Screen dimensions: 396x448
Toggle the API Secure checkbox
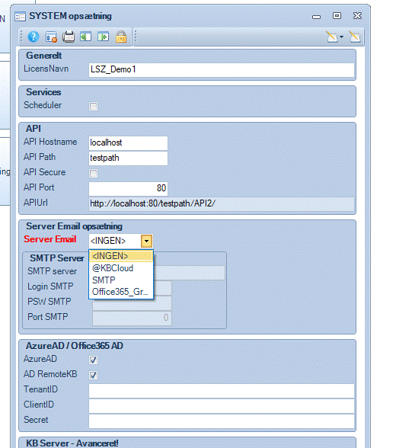click(93, 173)
